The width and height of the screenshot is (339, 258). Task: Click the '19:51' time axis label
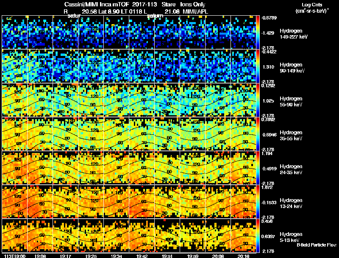(167, 256)
